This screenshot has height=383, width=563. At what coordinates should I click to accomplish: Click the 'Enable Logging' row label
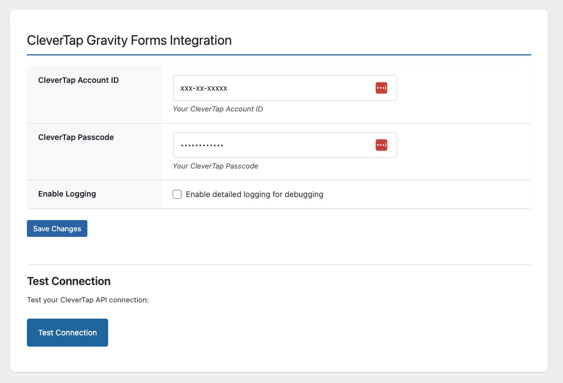click(67, 194)
